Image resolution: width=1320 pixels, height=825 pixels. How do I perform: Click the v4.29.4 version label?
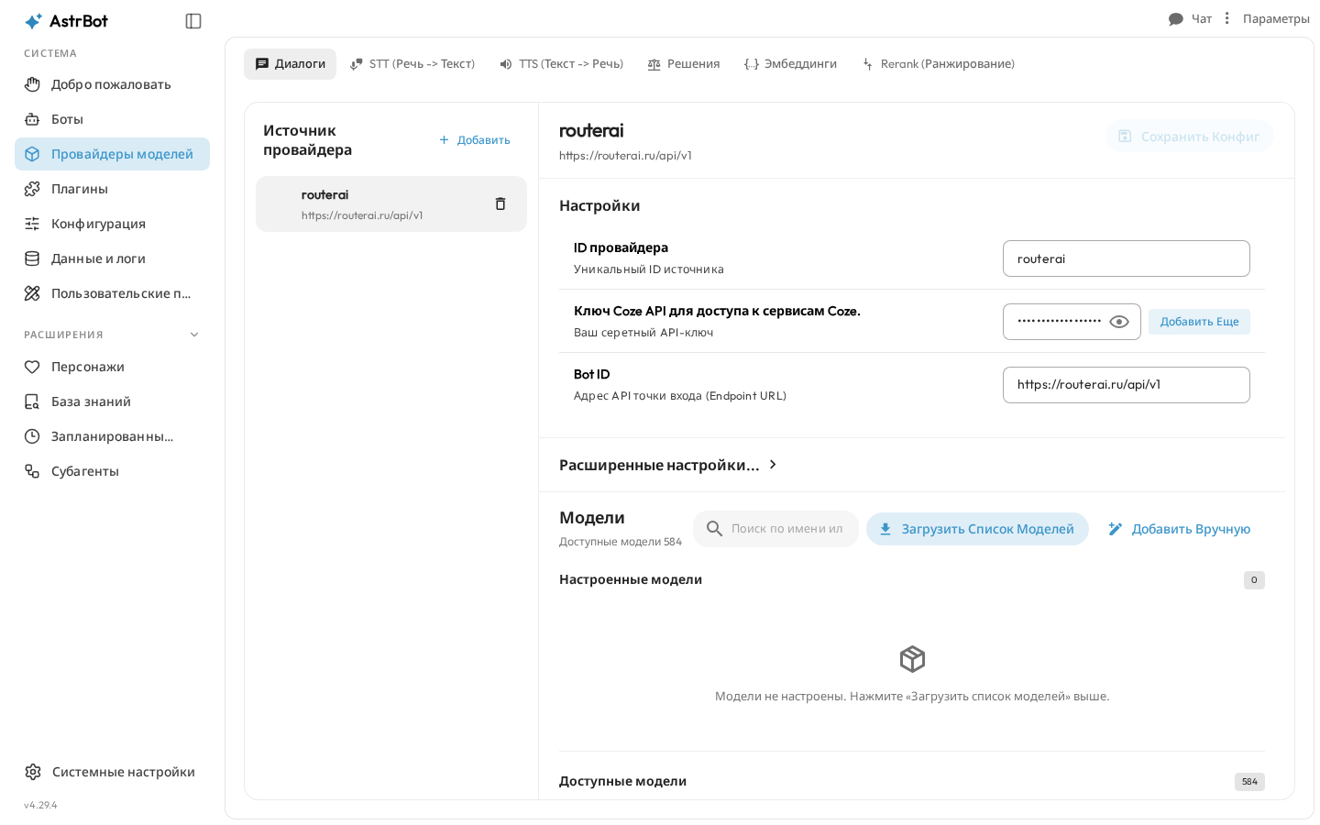point(40,805)
